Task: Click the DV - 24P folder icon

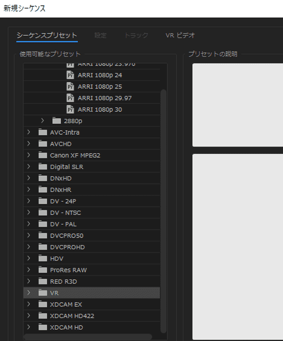Action: tap(43, 201)
